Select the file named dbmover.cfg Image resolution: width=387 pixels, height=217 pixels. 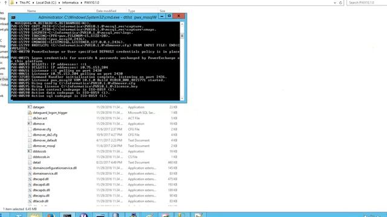[42, 130]
